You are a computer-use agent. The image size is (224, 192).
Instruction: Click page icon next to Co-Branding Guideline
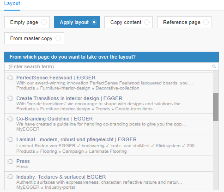tap(10, 119)
